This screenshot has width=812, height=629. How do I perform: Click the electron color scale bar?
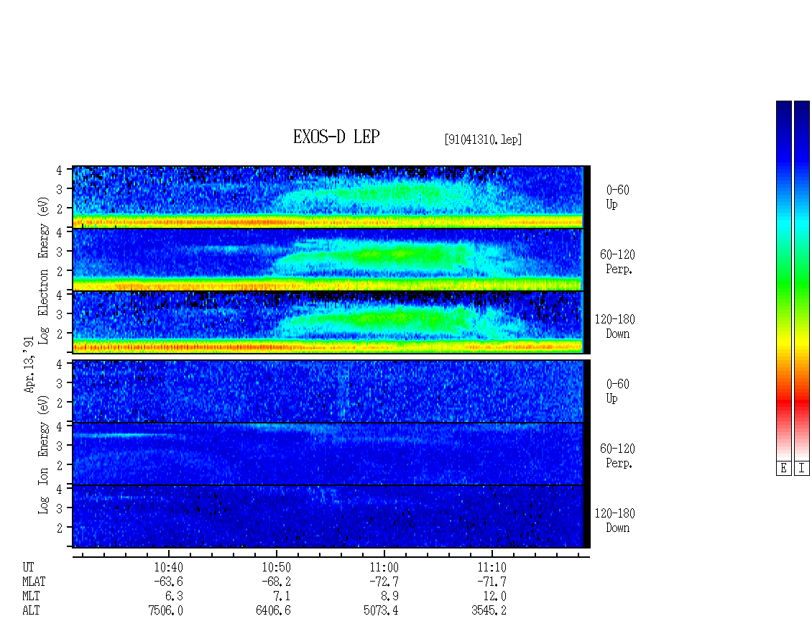(783, 280)
